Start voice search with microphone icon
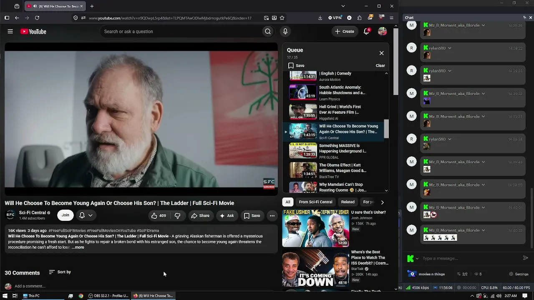This screenshot has height=300, width=534. [x=285, y=31]
